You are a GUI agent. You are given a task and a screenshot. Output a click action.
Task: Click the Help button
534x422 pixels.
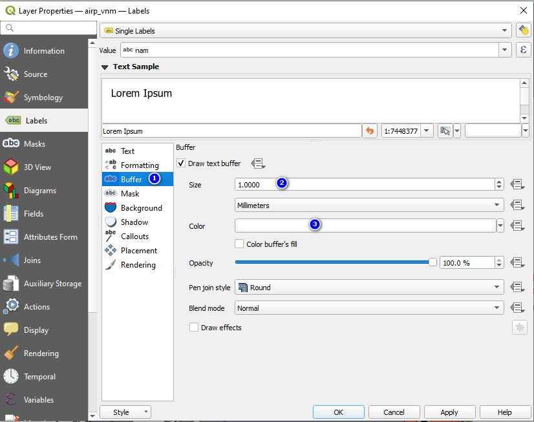505,412
